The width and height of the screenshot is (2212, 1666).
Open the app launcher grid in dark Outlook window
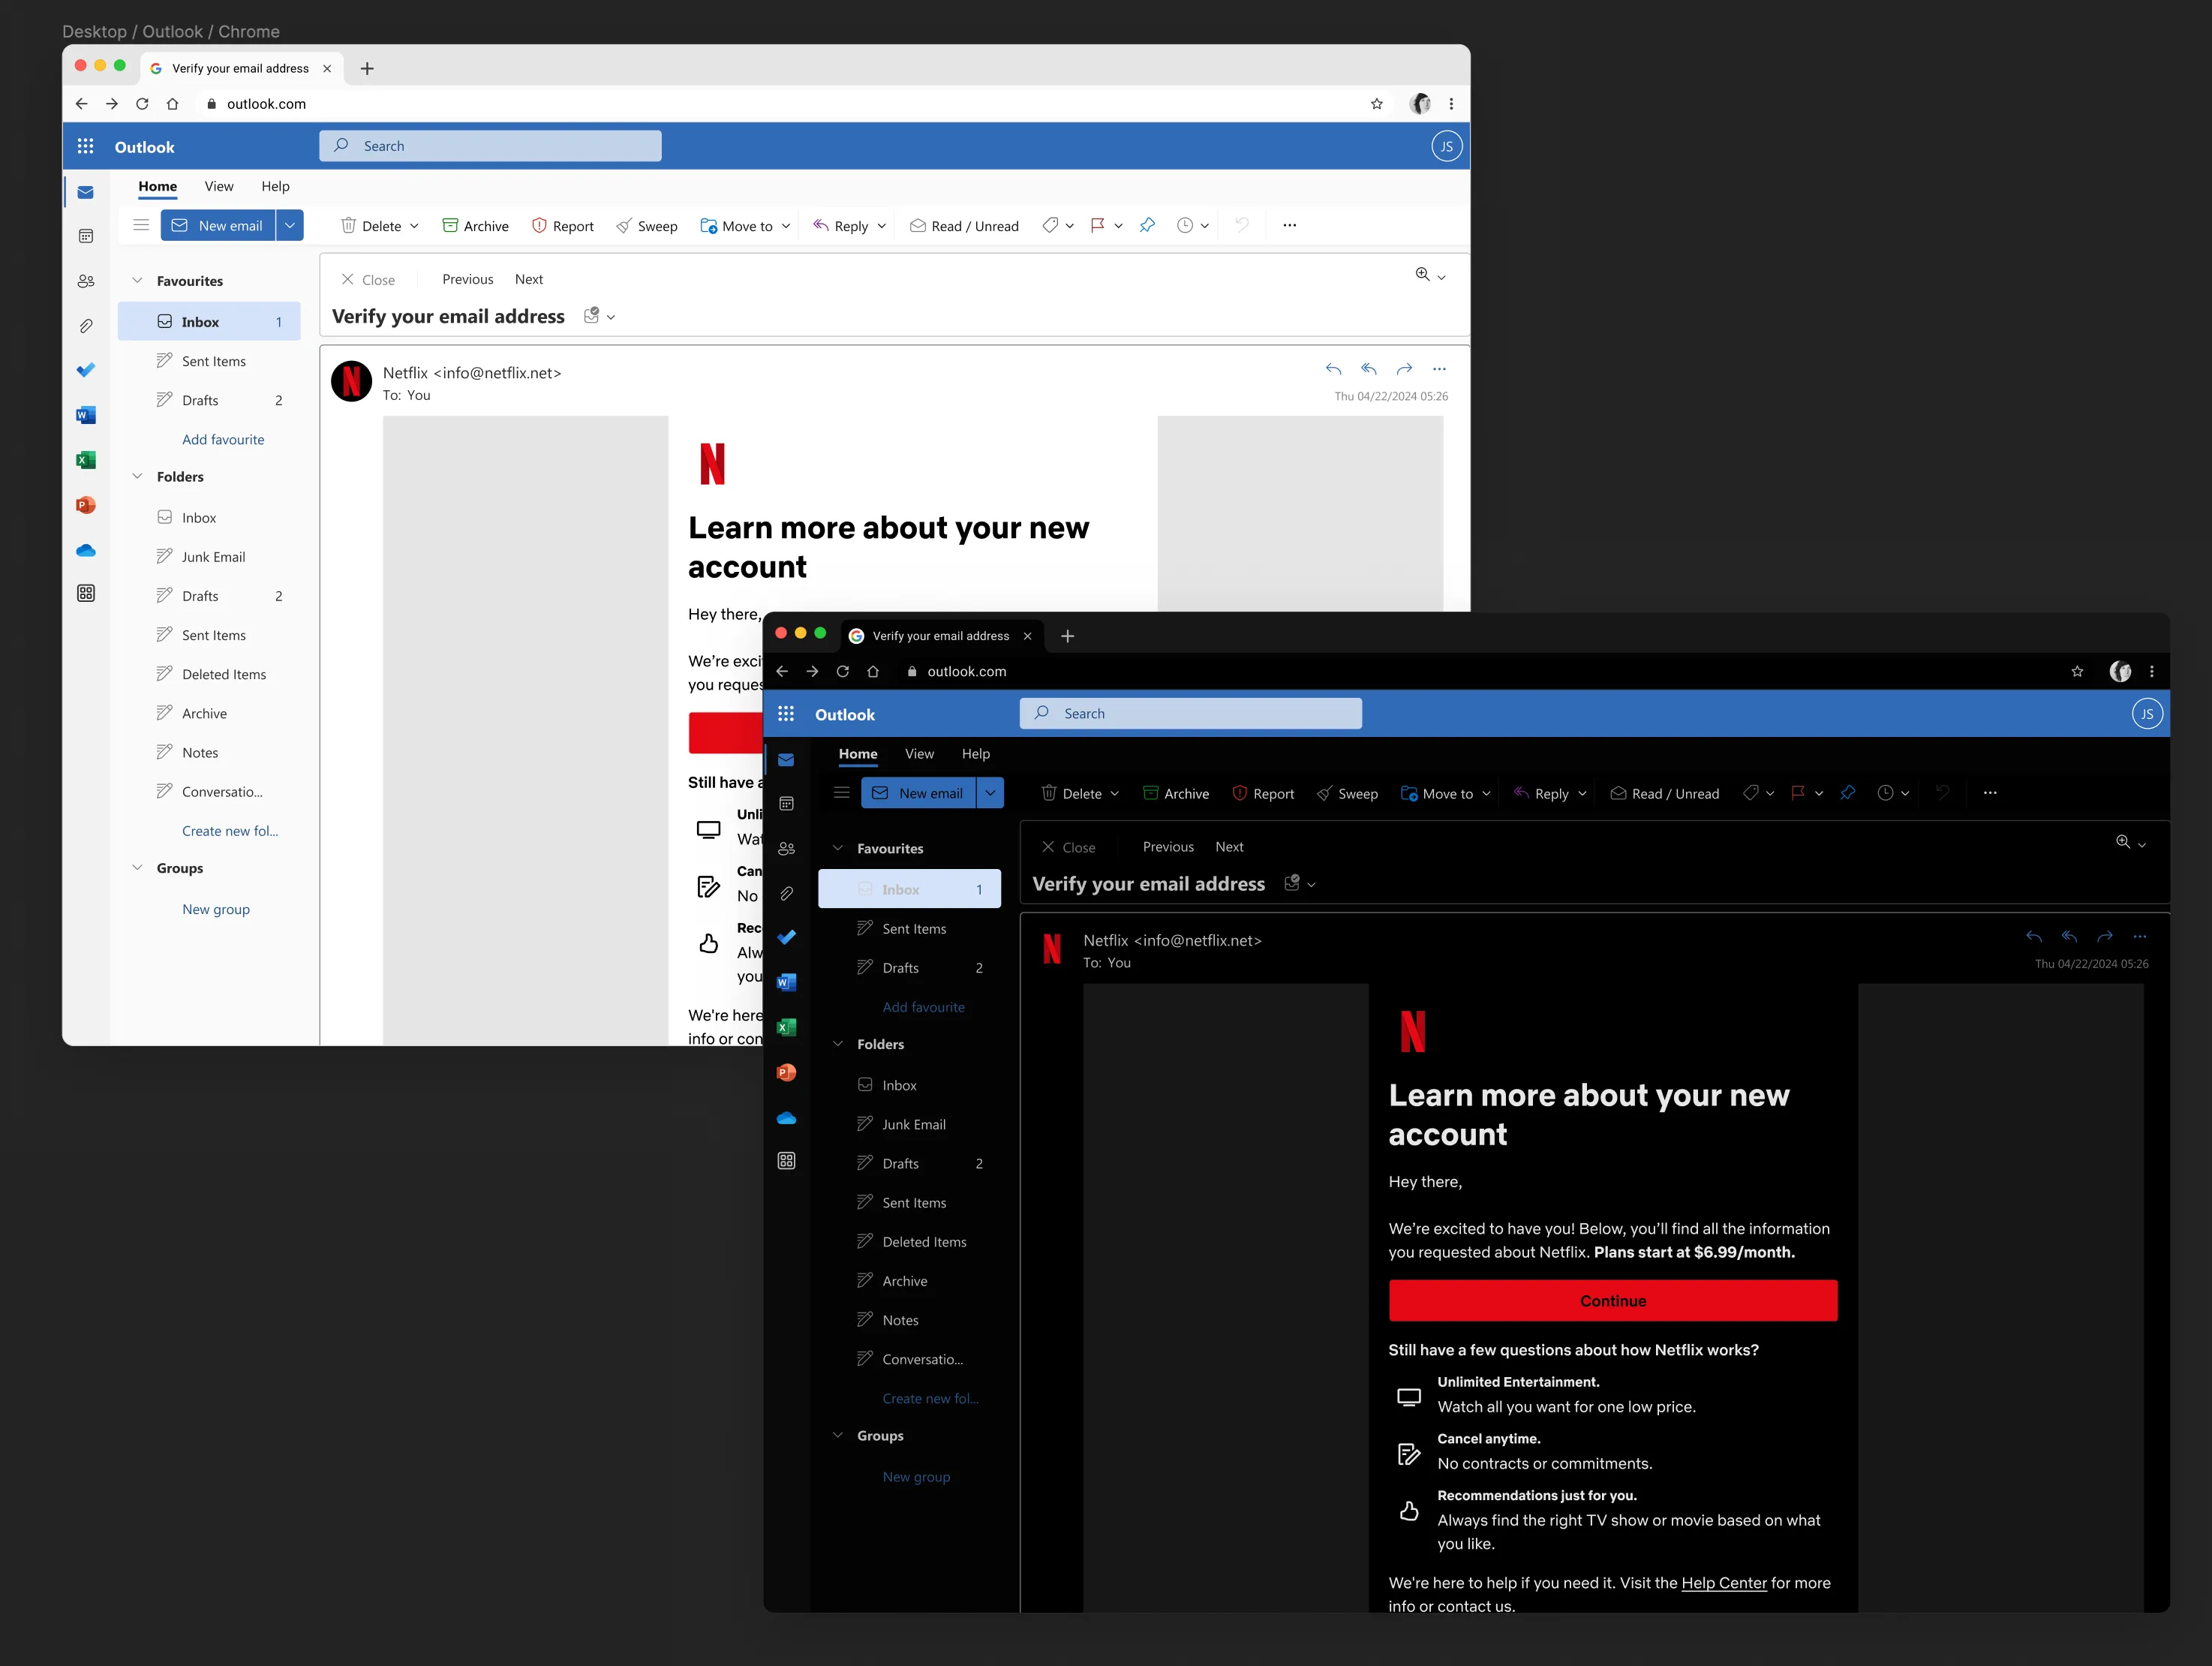click(786, 714)
